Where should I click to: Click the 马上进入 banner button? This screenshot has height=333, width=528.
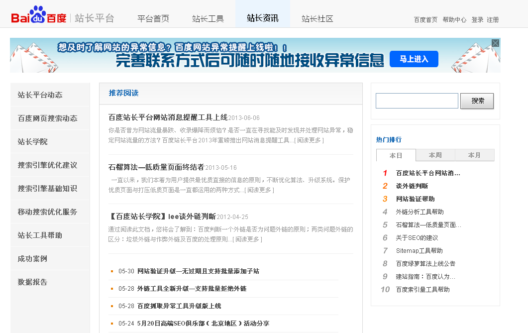click(414, 59)
